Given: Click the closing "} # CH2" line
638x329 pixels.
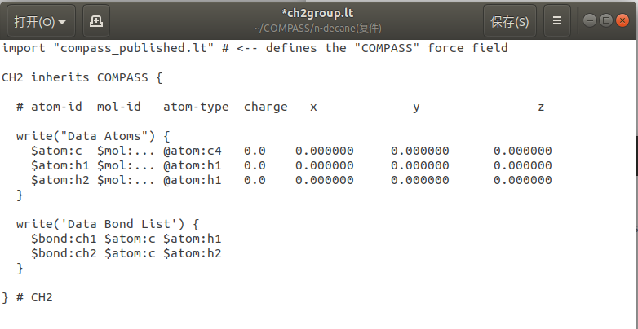Looking at the screenshot, I should click(x=27, y=297).
